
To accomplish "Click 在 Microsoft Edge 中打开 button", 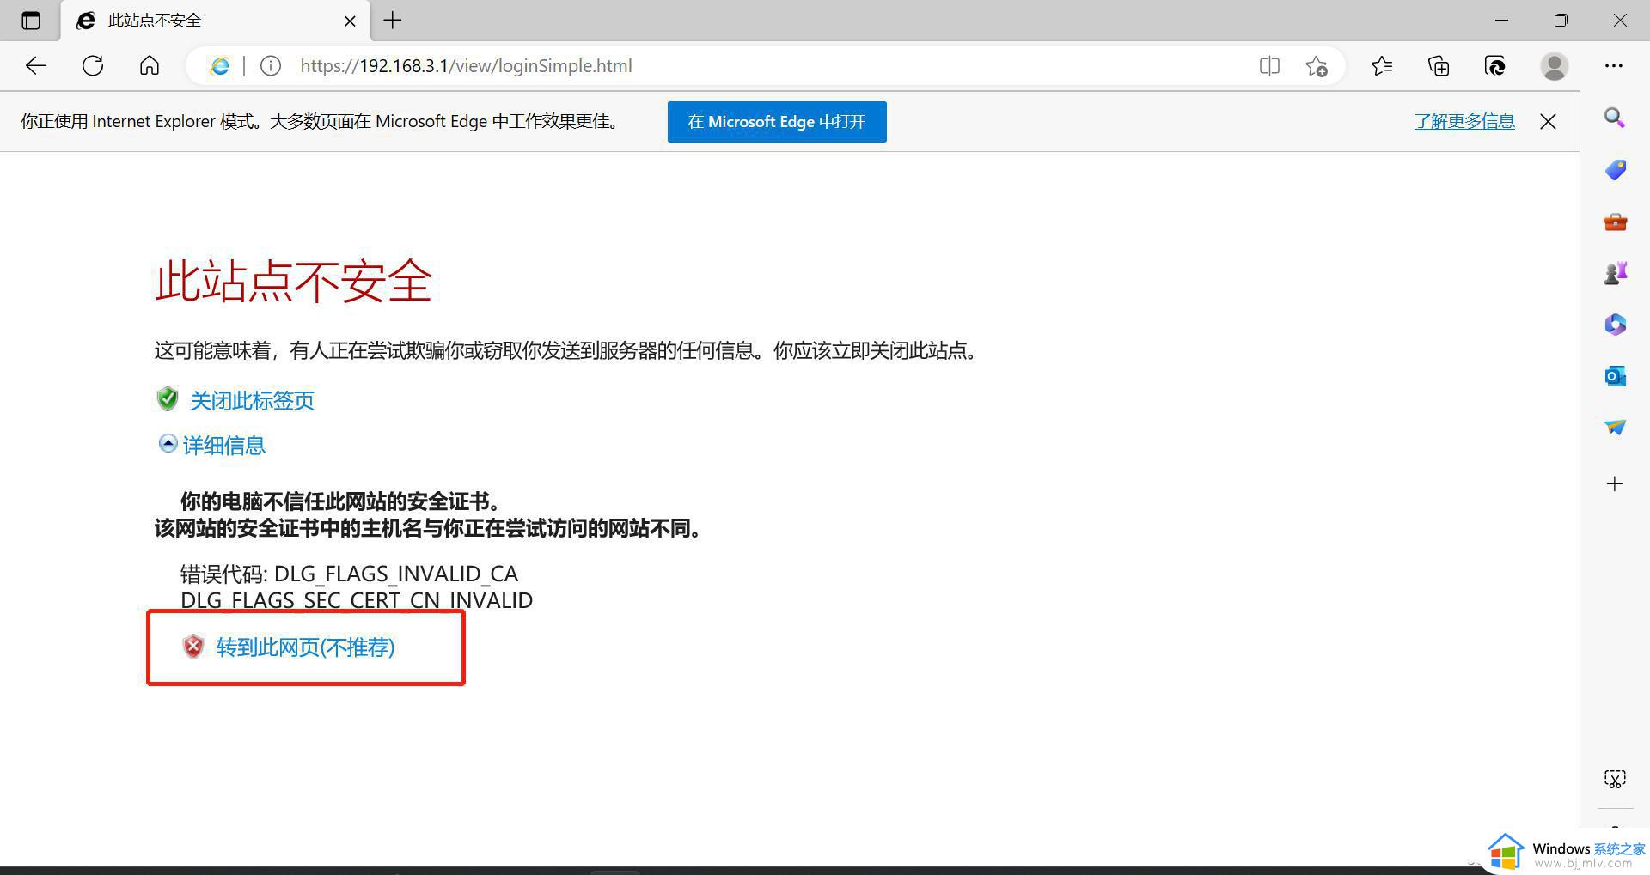I will pyautogui.click(x=777, y=122).
